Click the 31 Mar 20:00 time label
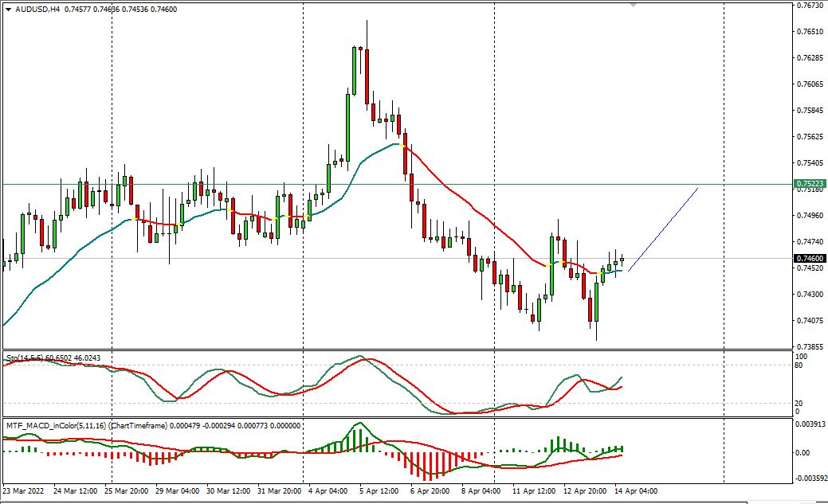Image resolution: width=828 pixels, height=504 pixels. (280, 490)
